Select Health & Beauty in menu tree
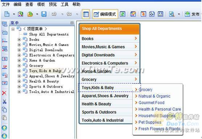 44,81
